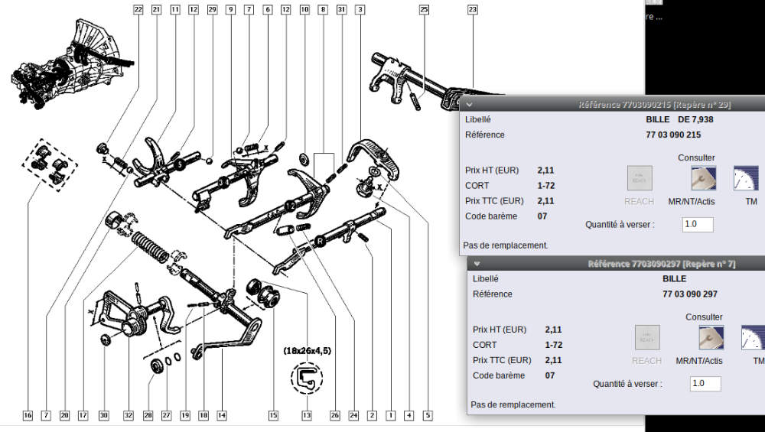Click the REACH icon for reference 77 03 090 297

point(647,337)
